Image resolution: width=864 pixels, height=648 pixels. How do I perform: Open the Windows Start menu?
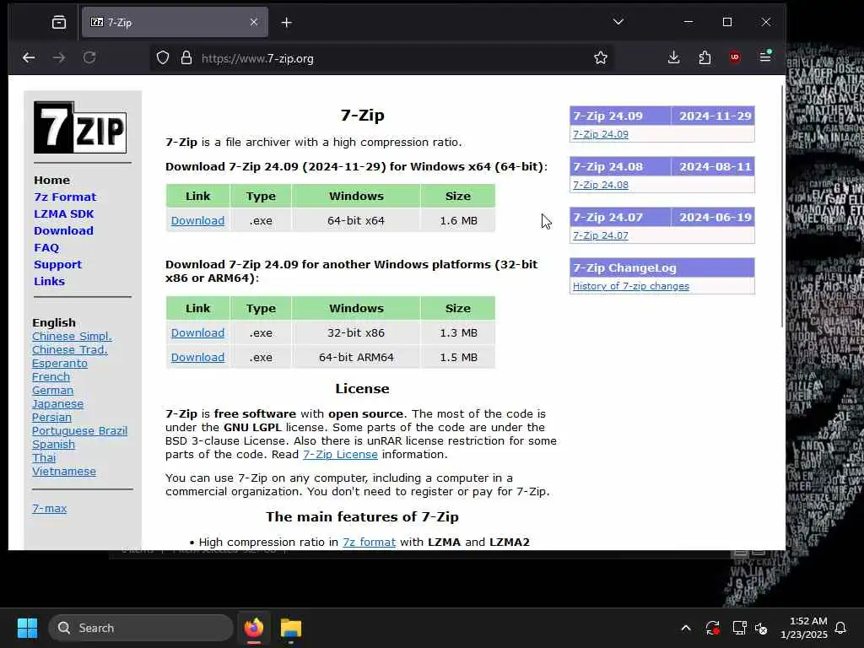click(27, 628)
